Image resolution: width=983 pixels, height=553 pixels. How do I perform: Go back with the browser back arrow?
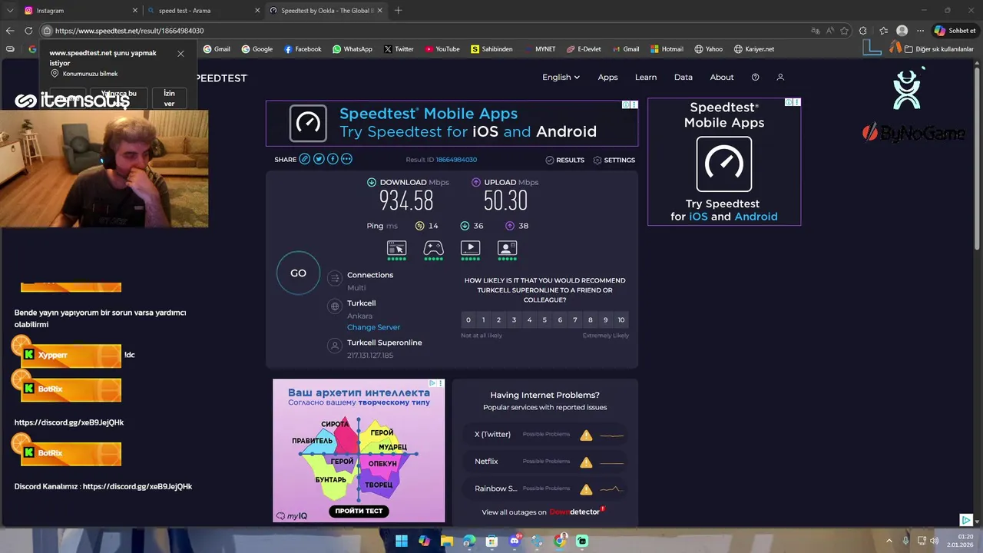click(10, 31)
